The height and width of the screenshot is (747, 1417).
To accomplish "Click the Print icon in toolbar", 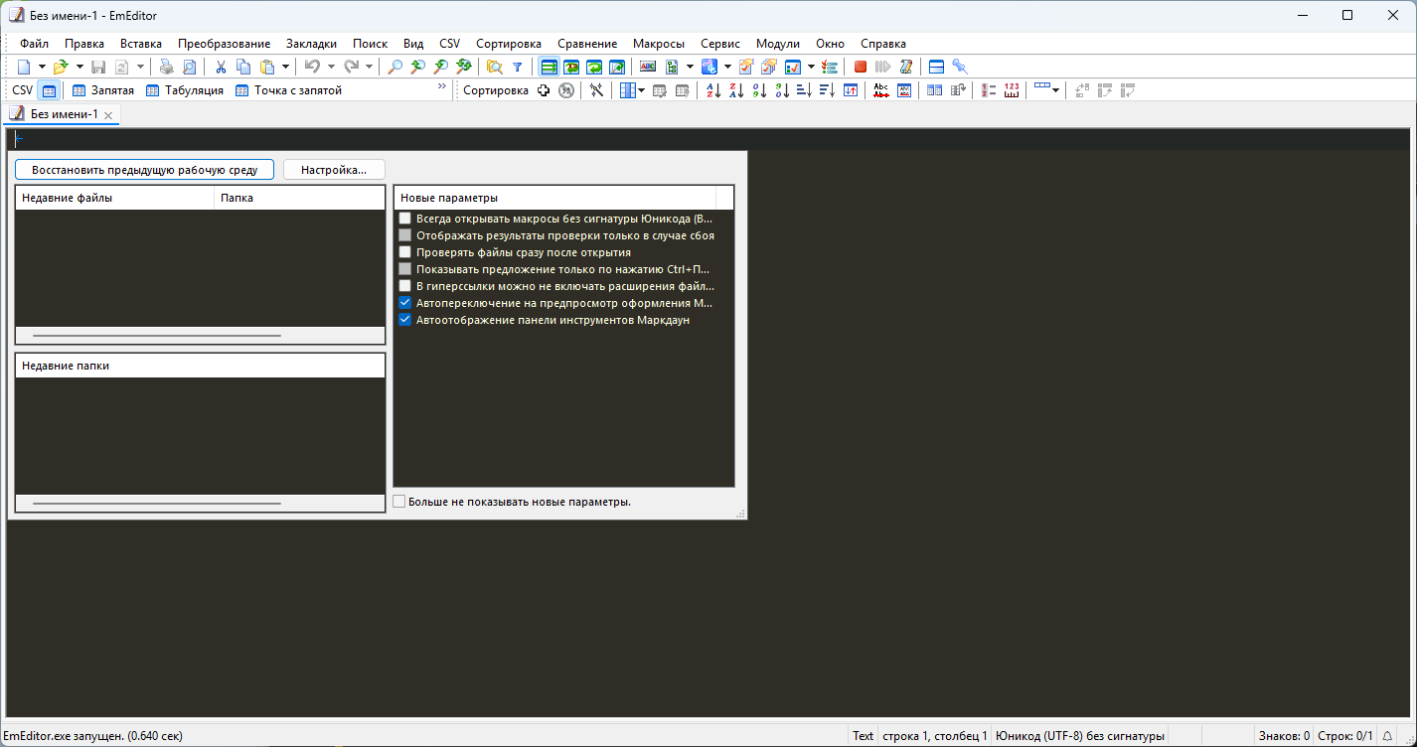I will [166, 67].
